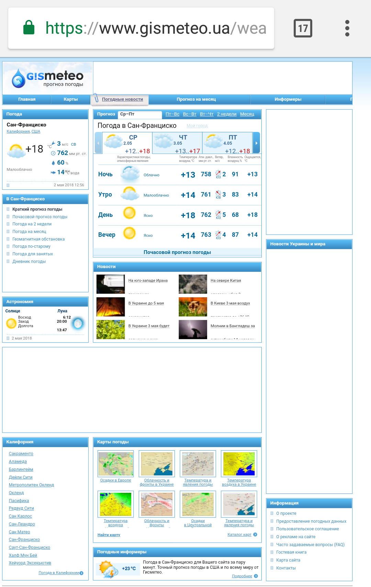Click the Вечер clear sun icon
The width and height of the screenshot is (371, 587).
point(130,233)
